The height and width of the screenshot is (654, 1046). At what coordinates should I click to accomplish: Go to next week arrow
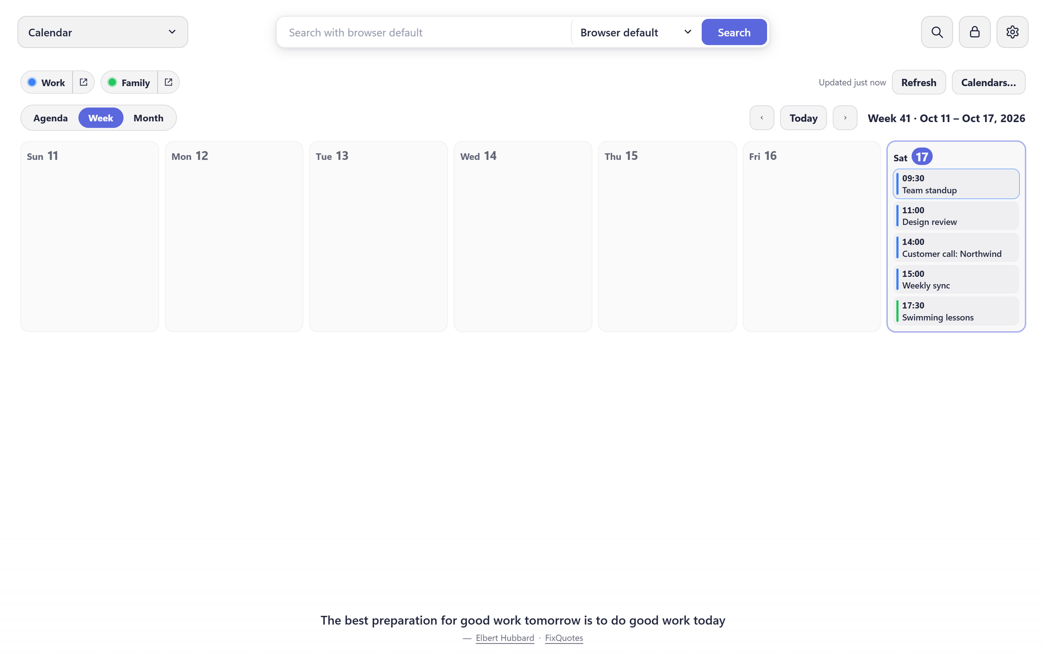845,118
